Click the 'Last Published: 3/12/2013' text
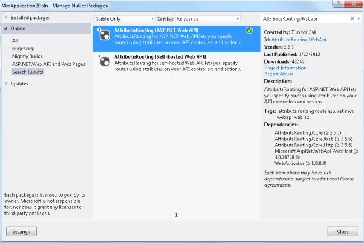 [x=292, y=54]
